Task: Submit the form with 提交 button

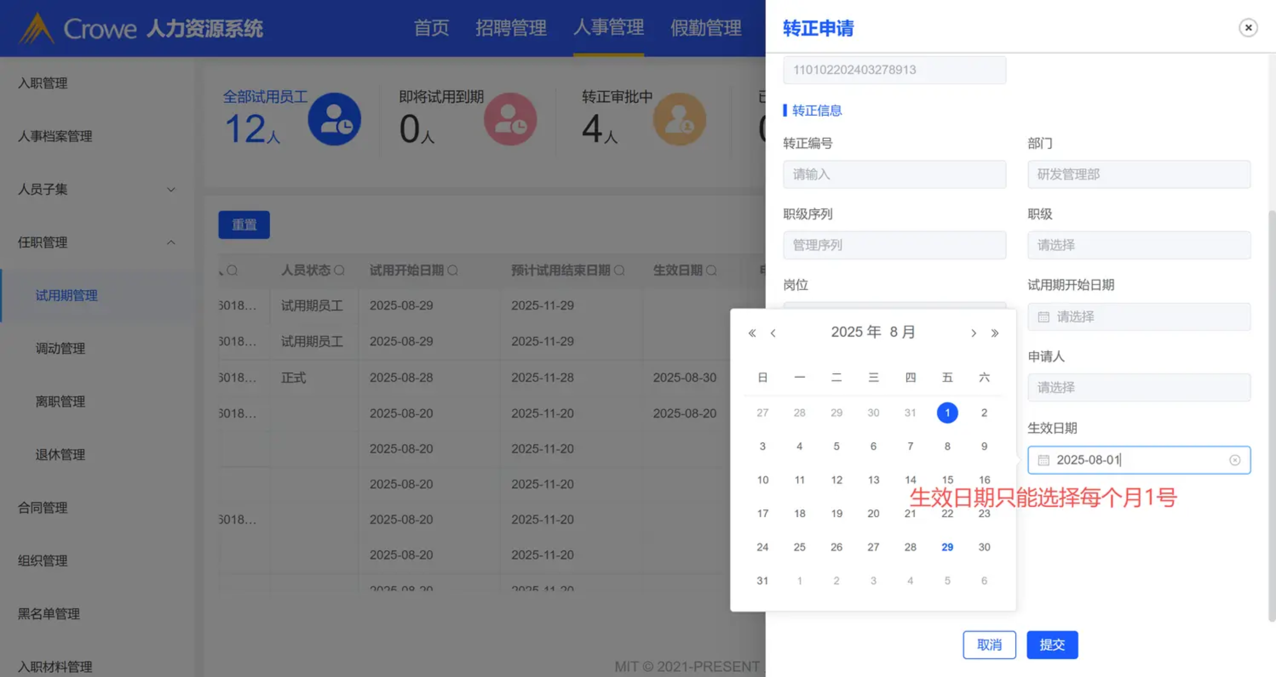Action: [x=1052, y=645]
